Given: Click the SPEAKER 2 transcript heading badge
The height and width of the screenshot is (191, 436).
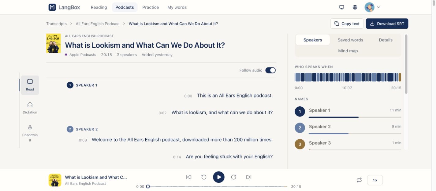Looking at the screenshot, I should point(70,129).
